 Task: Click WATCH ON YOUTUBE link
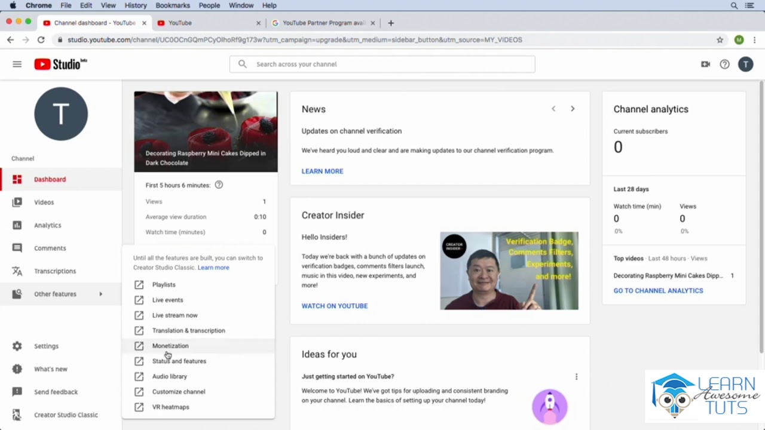tap(335, 306)
